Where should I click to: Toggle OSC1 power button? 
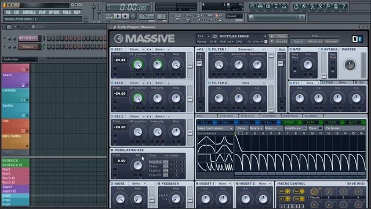pos(112,49)
